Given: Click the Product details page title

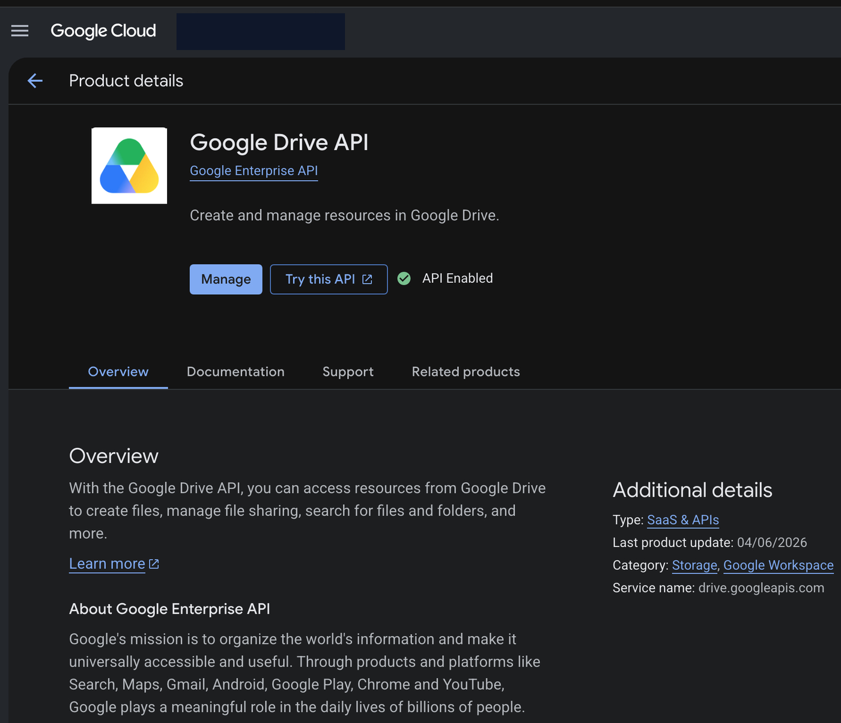Looking at the screenshot, I should (x=126, y=81).
